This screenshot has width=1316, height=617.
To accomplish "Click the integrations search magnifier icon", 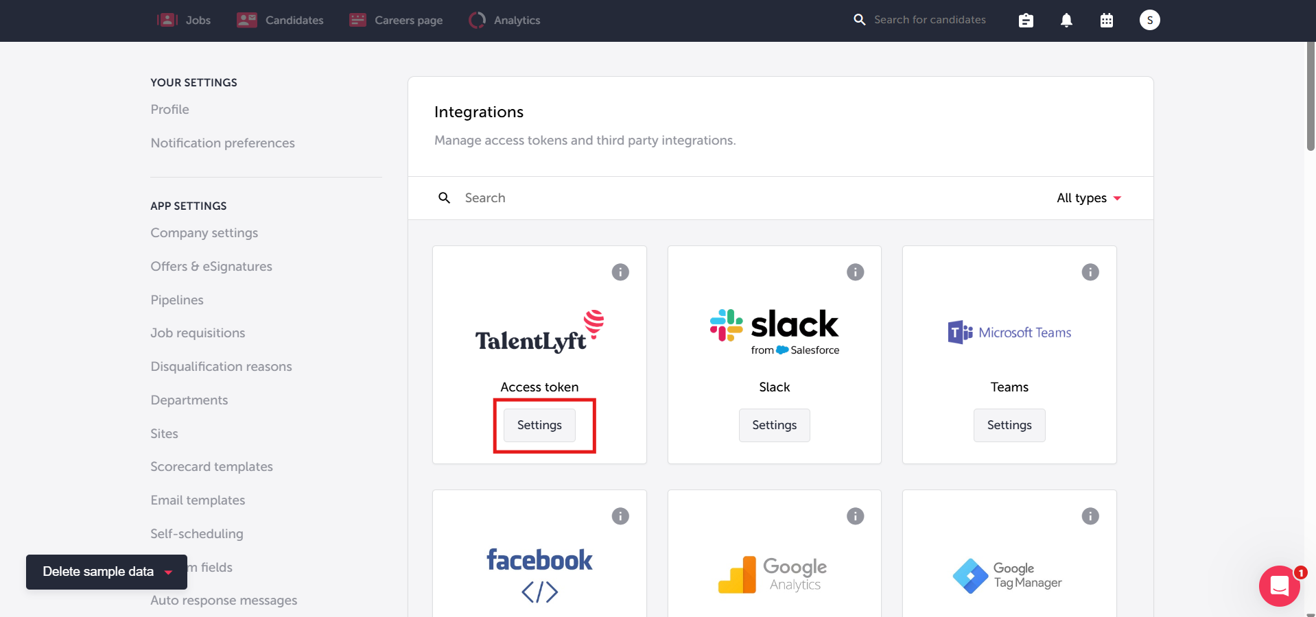I will (445, 198).
